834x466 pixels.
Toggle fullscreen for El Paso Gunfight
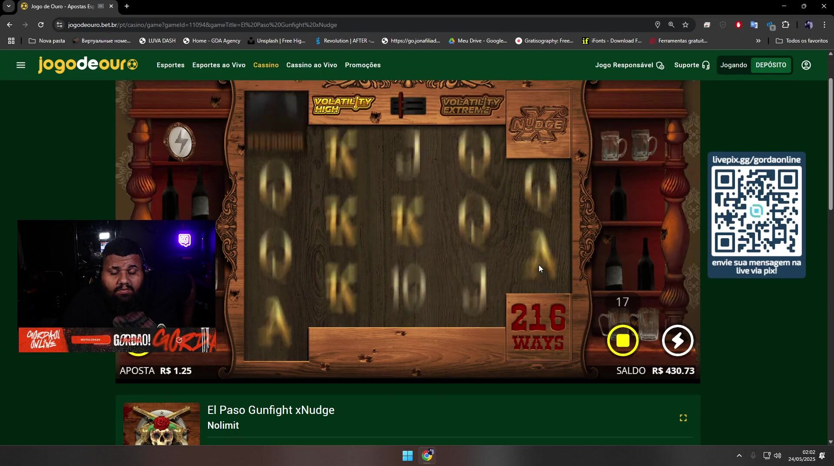point(683,418)
